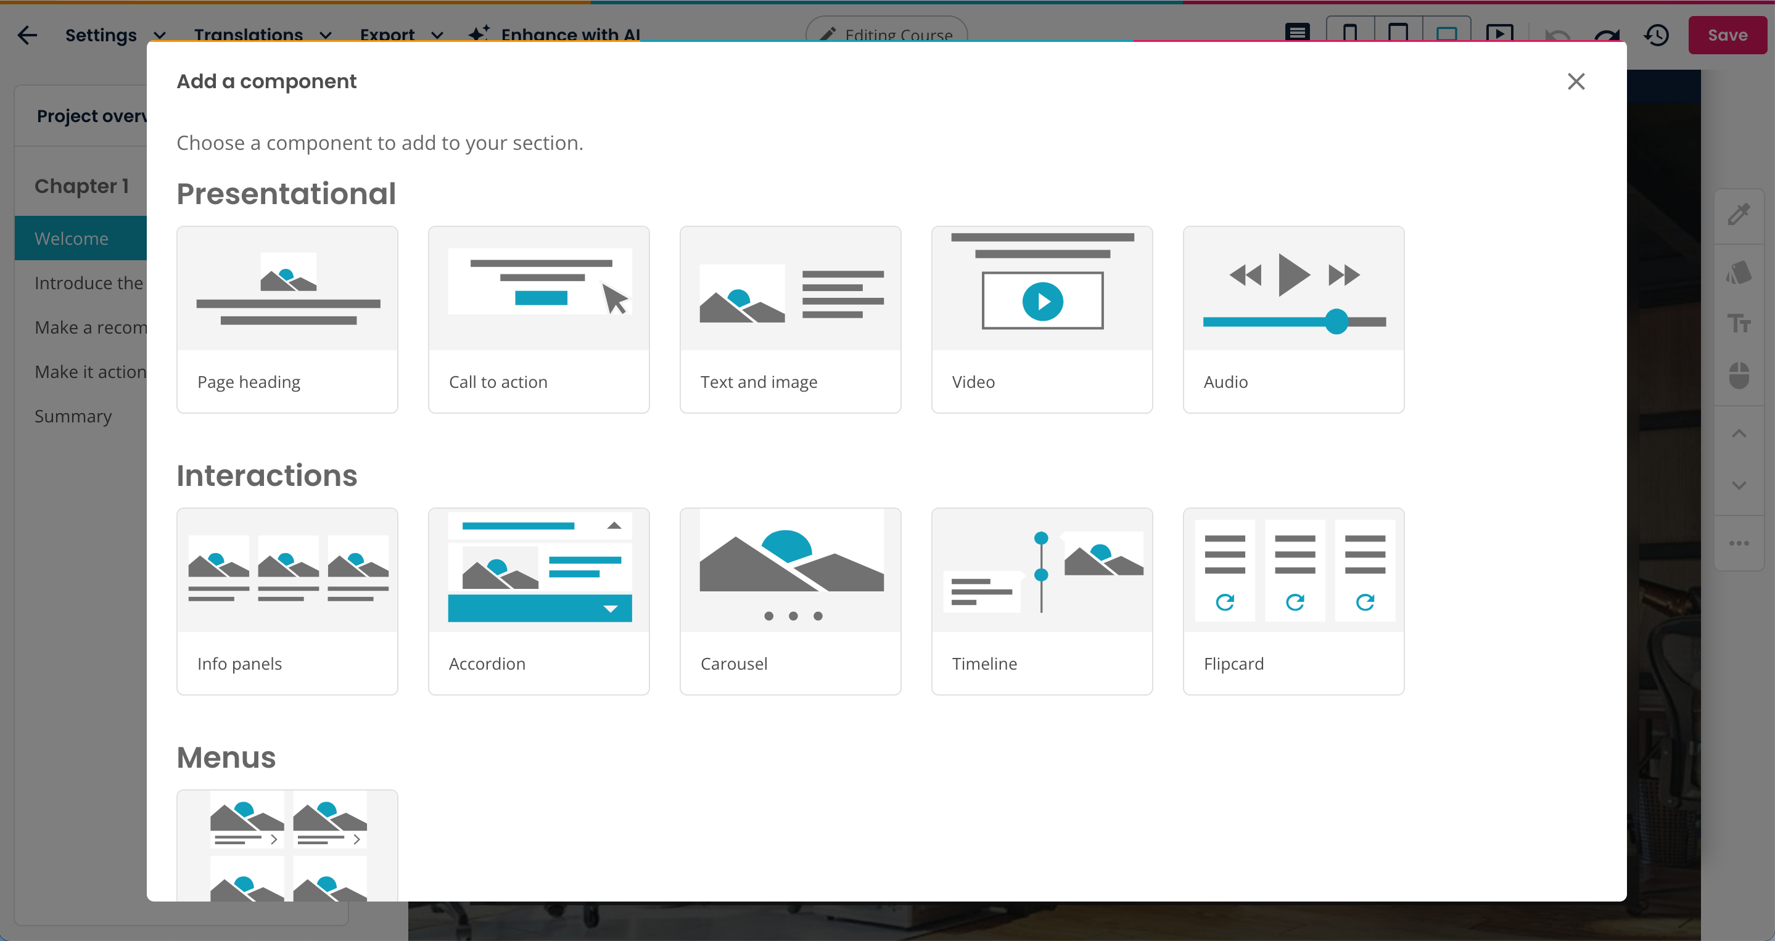
Task: Expand the Translations dropdown
Action: click(263, 35)
